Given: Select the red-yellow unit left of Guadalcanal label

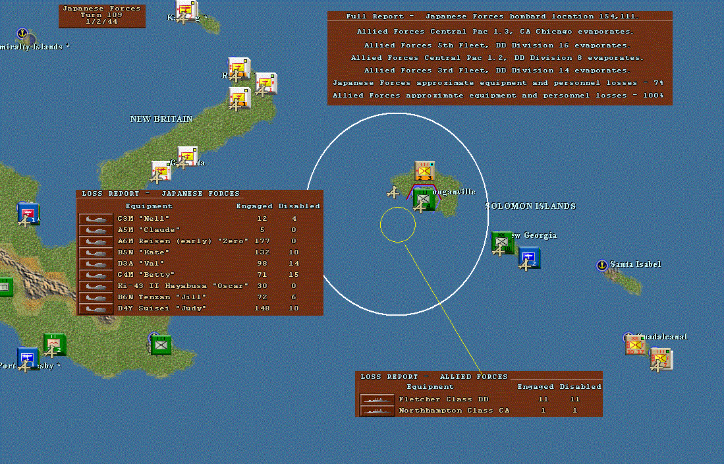Looking at the screenshot, I should tap(635, 345).
